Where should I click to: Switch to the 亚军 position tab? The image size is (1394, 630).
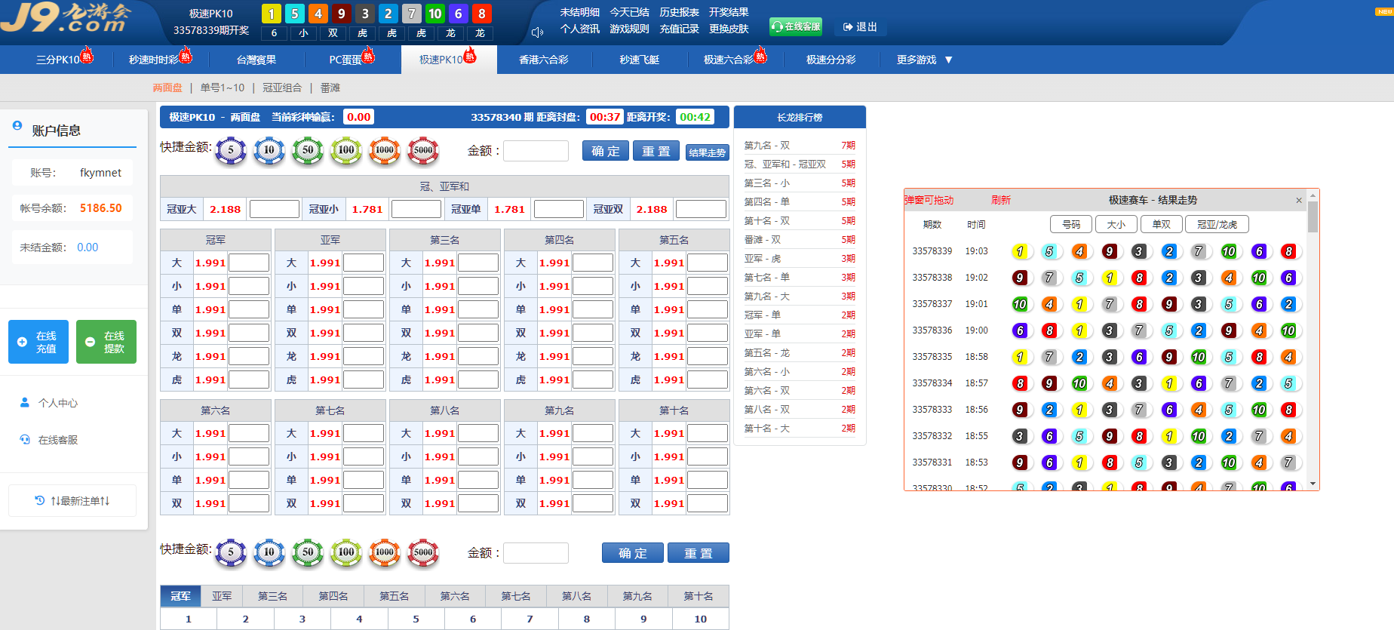click(222, 596)
